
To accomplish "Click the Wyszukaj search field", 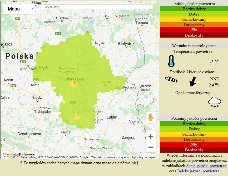I will click(97, 7).
